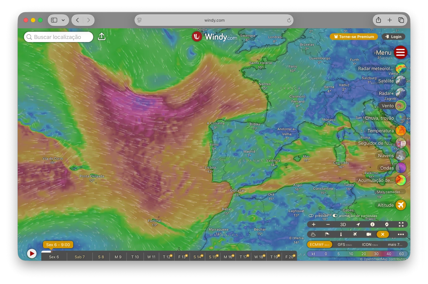Select the Temperatura layer icon
This screenshot has height=284, width=428.
tap(401, 131)
